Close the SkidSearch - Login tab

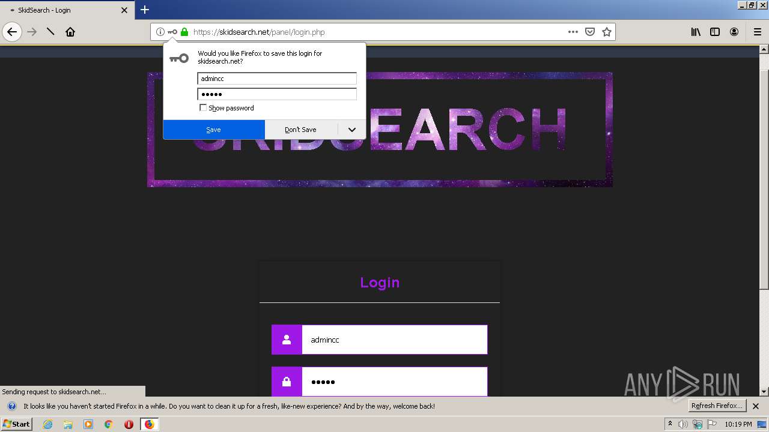[x=124, y=10]
